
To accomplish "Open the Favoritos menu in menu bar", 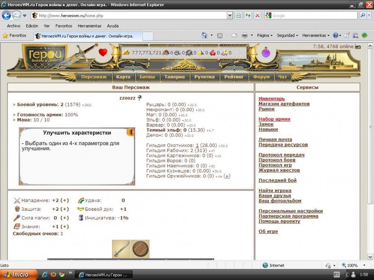I will [64, 26].
